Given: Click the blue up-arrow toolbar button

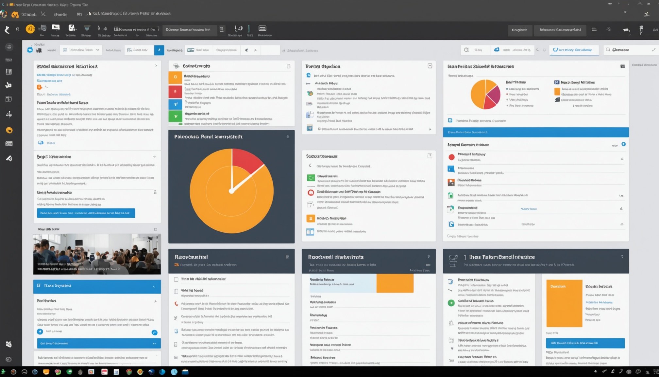Looking at the screenshot, I should (x=159, y=50).
